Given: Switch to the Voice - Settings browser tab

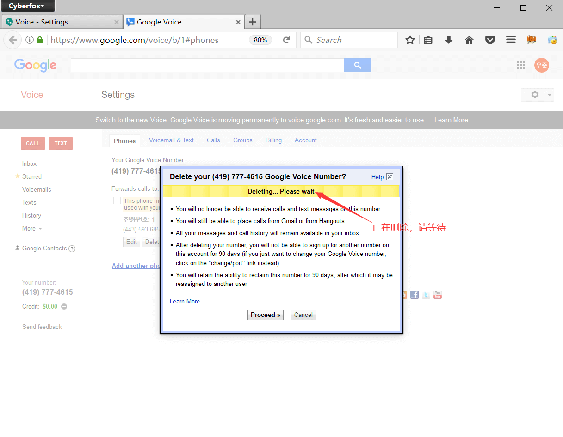Looking at the screenshot, I should 62,22.
